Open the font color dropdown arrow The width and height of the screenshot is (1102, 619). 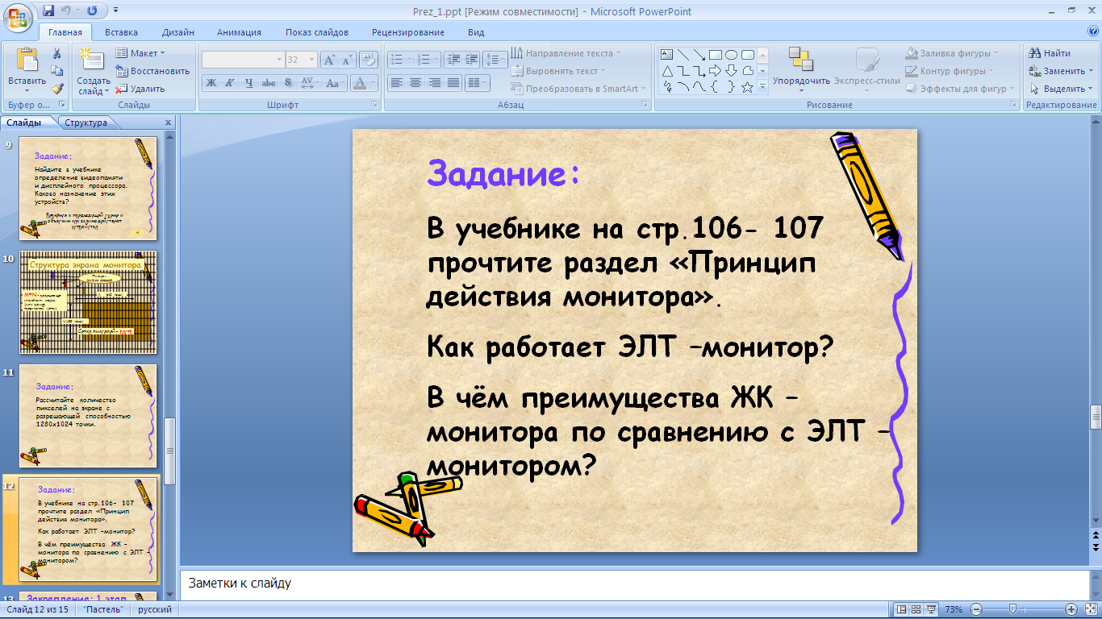pyautogui.click(x=374, y=83)
